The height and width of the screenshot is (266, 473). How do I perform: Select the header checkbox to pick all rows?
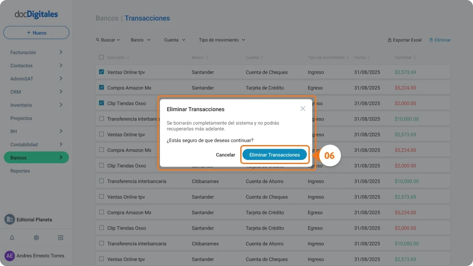(101, 57)
